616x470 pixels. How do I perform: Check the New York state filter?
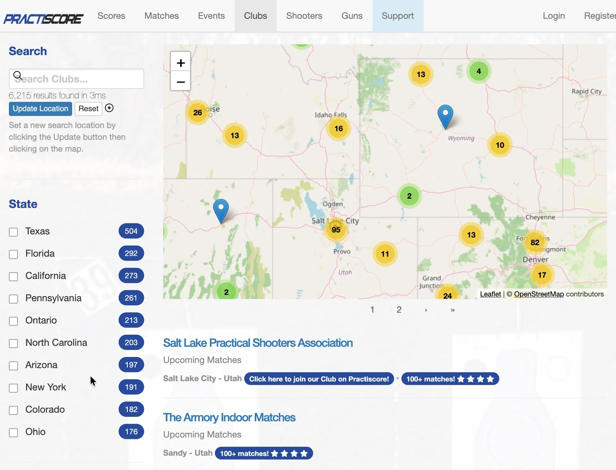13,388
